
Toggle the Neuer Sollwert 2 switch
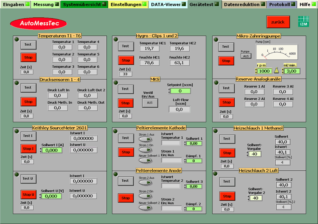[x=145, y=208]
